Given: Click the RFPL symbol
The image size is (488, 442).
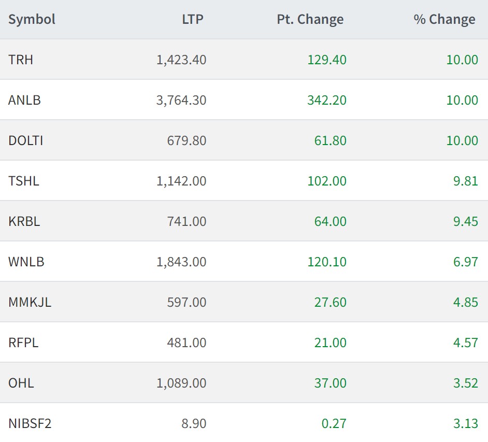Looking at the screenshot, I should pyautogui.click(x=23, y=343).
